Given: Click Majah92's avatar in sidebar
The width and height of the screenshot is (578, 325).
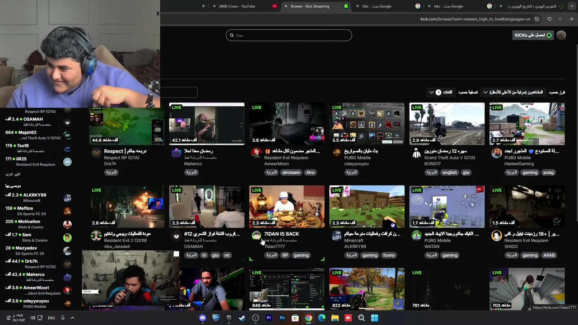Looking at the screenshot, I should 67,135.
